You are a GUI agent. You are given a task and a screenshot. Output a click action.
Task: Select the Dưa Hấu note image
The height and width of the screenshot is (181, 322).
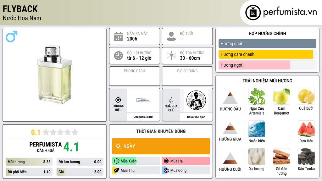(306, 129)
